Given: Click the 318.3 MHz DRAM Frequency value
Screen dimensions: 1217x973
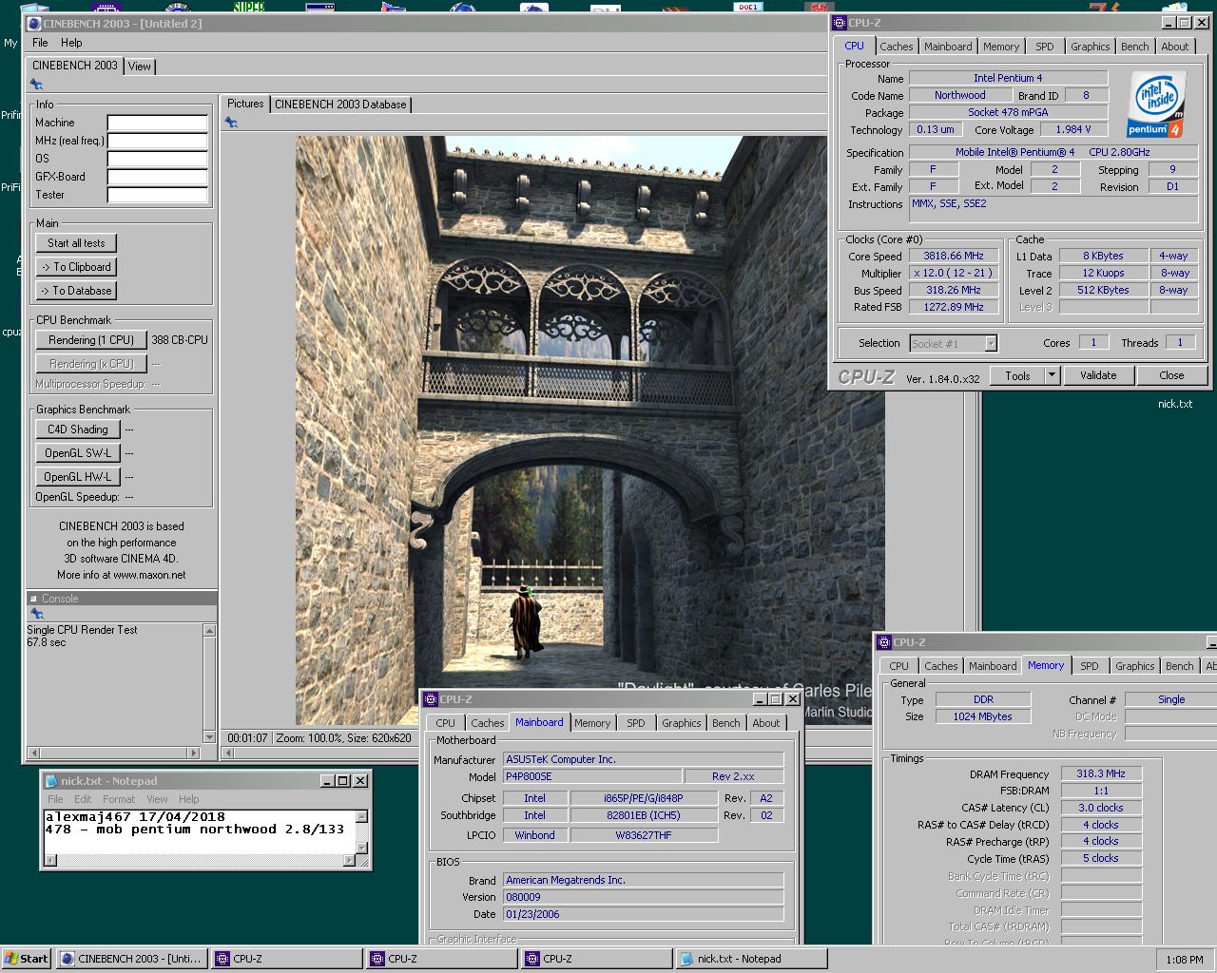Looking at the screenshot, I should (1101, 774).
